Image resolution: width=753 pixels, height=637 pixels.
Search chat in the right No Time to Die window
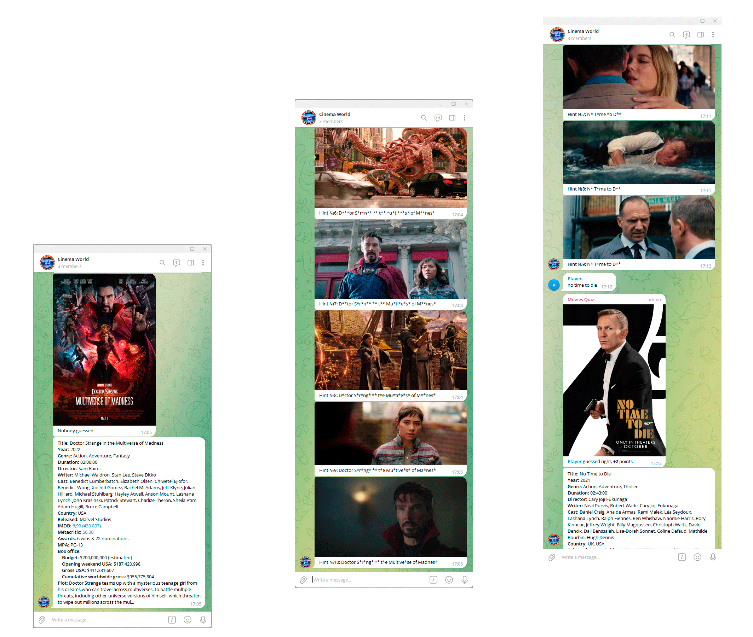(672, 35)
